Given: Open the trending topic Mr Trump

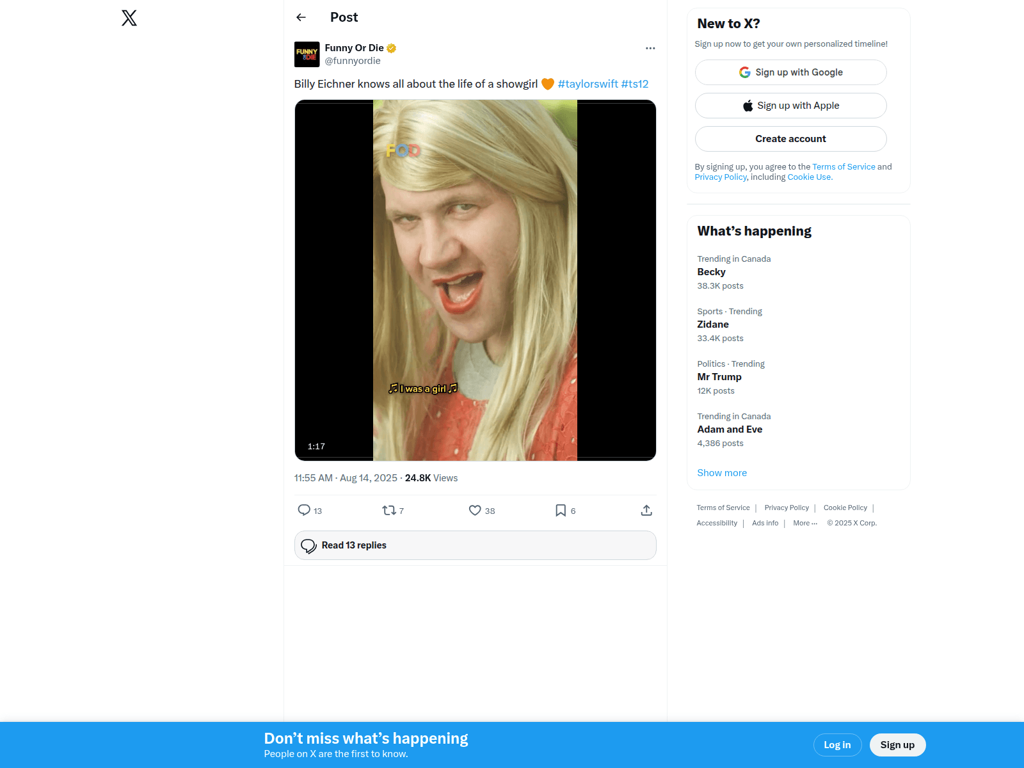Looking at the screenshot, I should tap(798, 377).
